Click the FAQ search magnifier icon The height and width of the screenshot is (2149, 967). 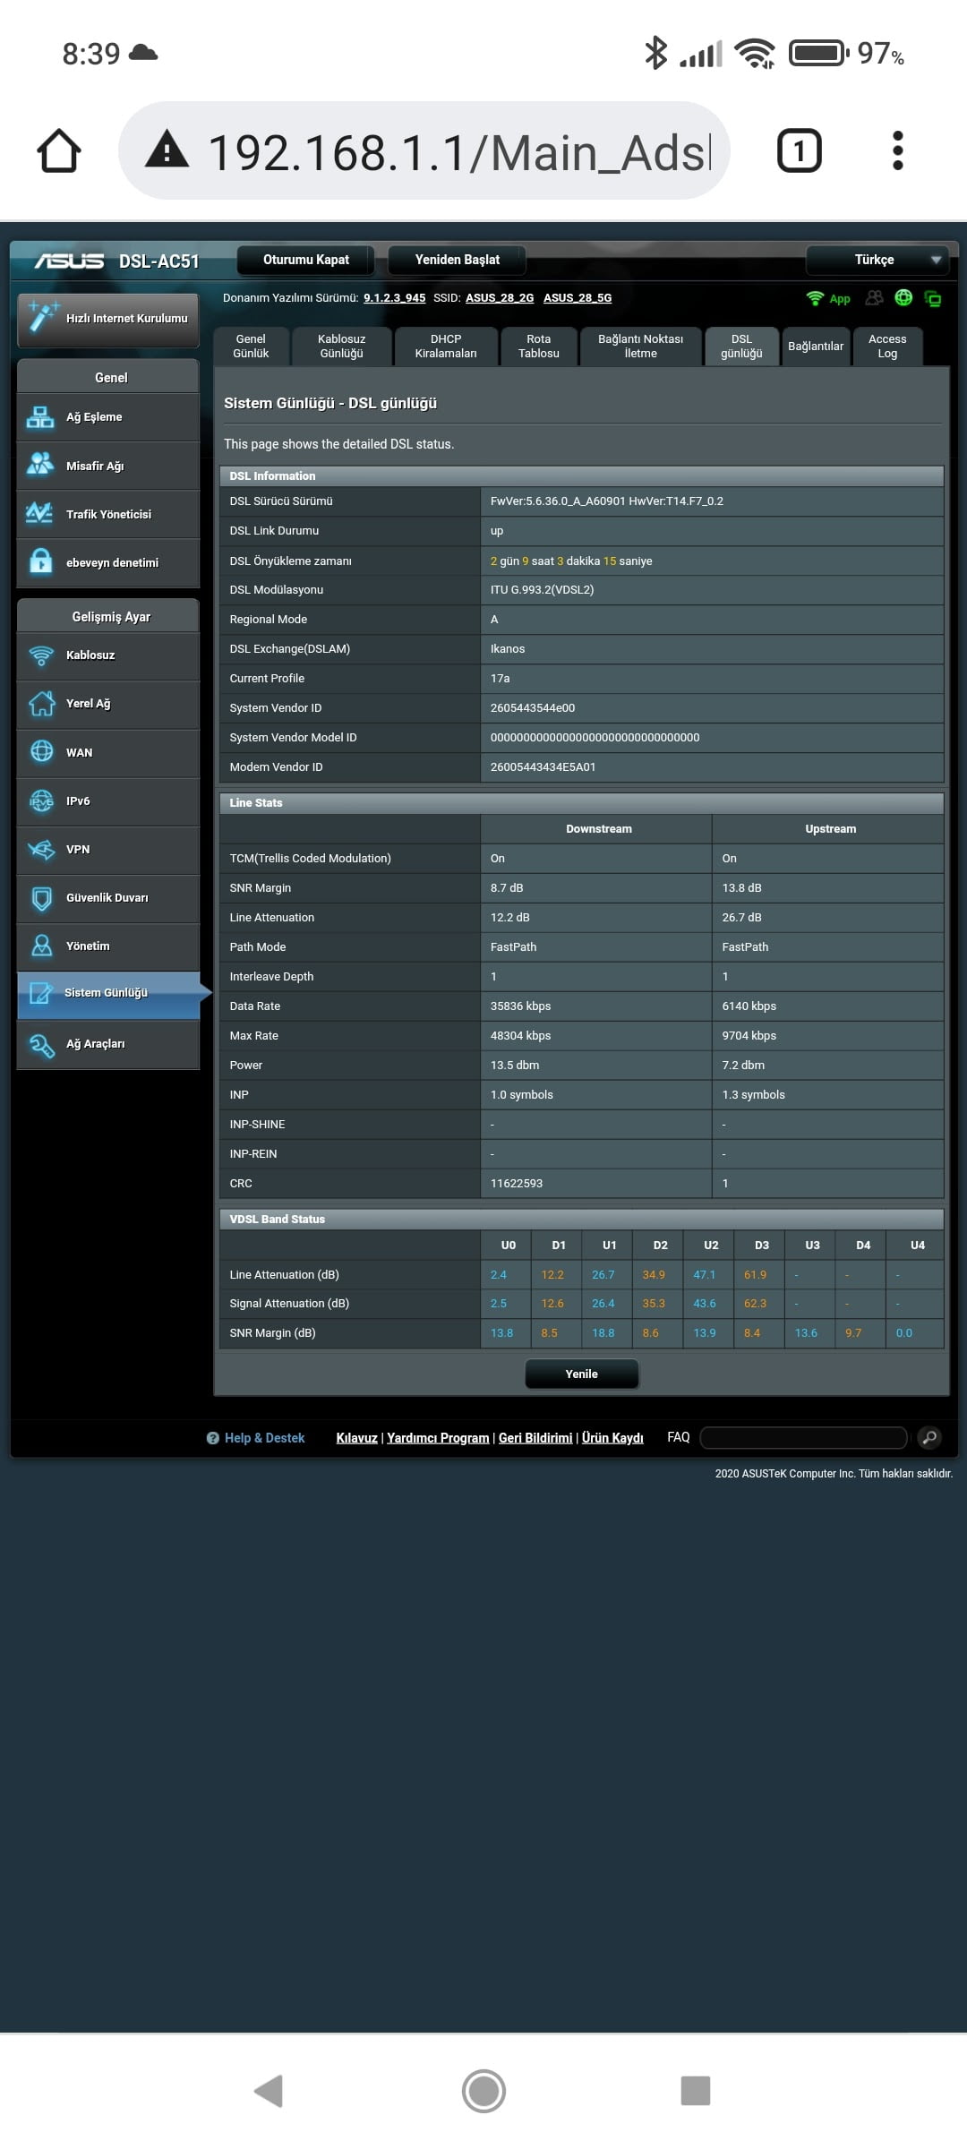click(x=929, y=1438)
